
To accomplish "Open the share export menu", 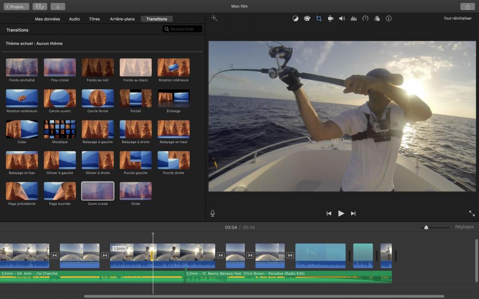I will [x=467, y=7].
